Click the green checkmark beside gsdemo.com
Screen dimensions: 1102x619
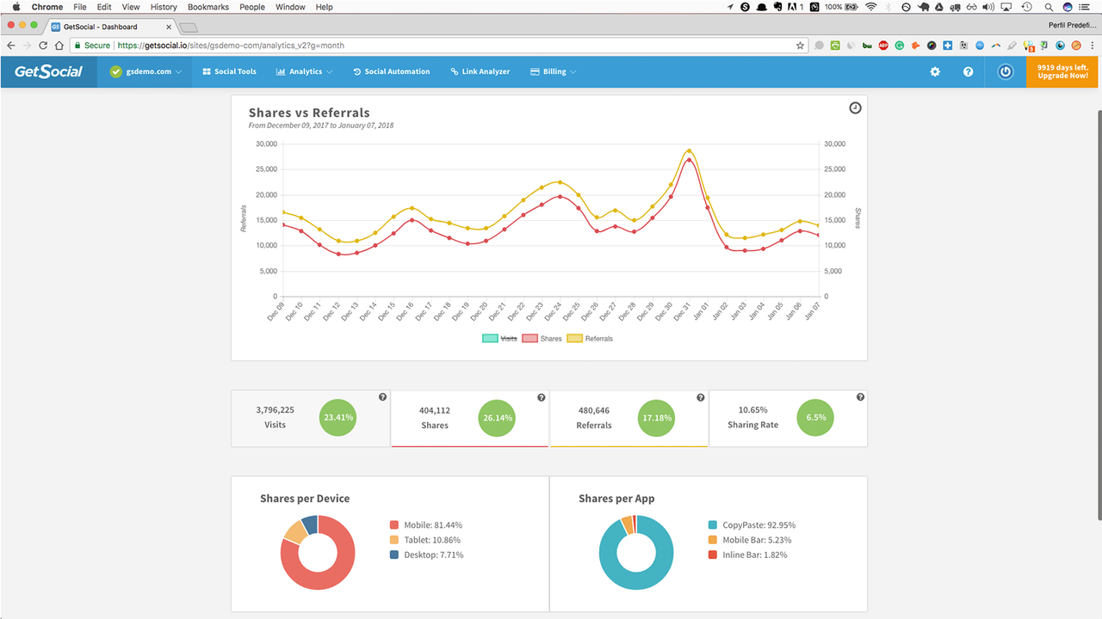click(x=115, y=71)
